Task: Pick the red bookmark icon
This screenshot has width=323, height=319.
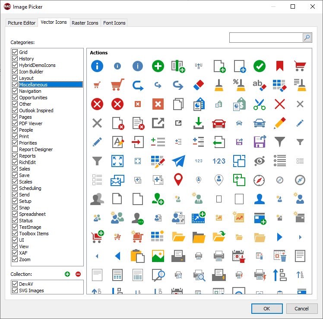Action: (x=280, y=66)
